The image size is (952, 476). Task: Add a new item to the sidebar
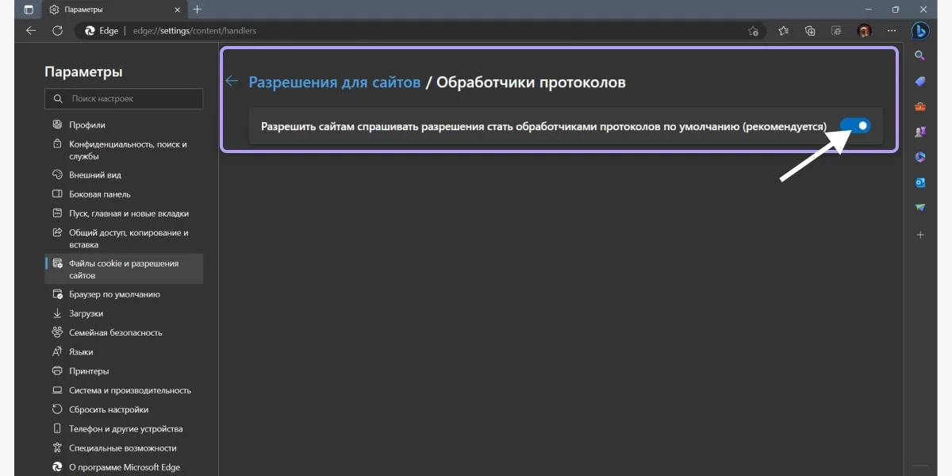pos(920,234)
